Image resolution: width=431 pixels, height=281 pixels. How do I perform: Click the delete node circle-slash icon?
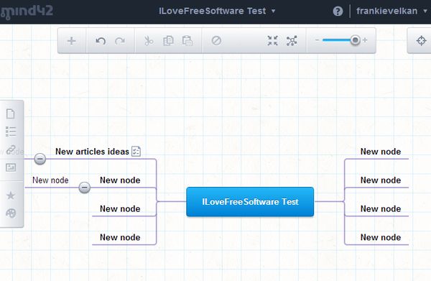[x=216, y=41]
